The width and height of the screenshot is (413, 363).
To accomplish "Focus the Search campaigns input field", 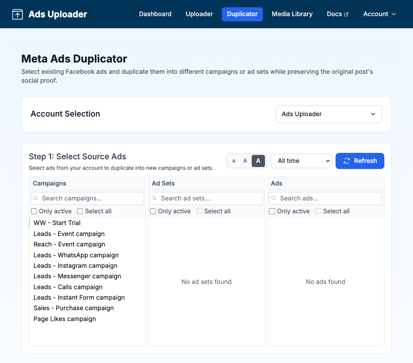I will [x=91, y=198].
